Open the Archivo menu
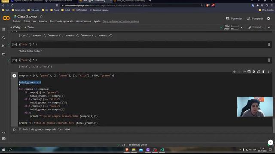The height and width of the screenshot is (154, 275). [17, 21]
